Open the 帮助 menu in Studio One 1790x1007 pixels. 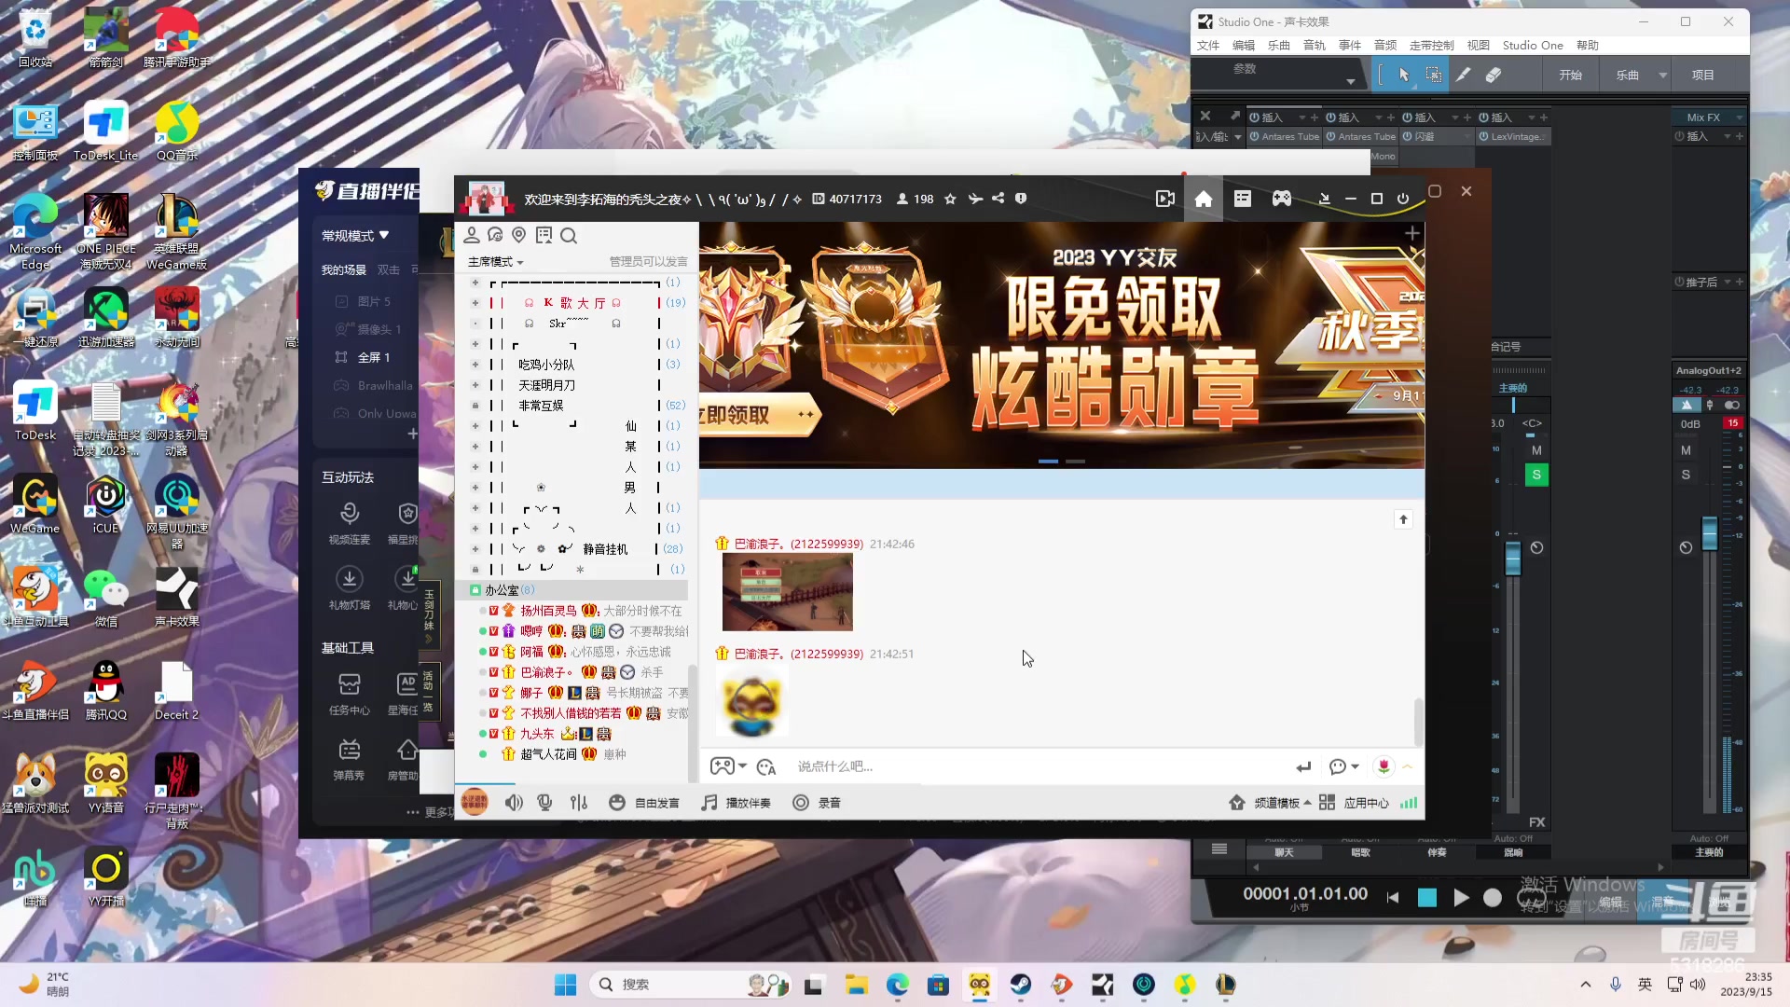tap(1588, 45)
